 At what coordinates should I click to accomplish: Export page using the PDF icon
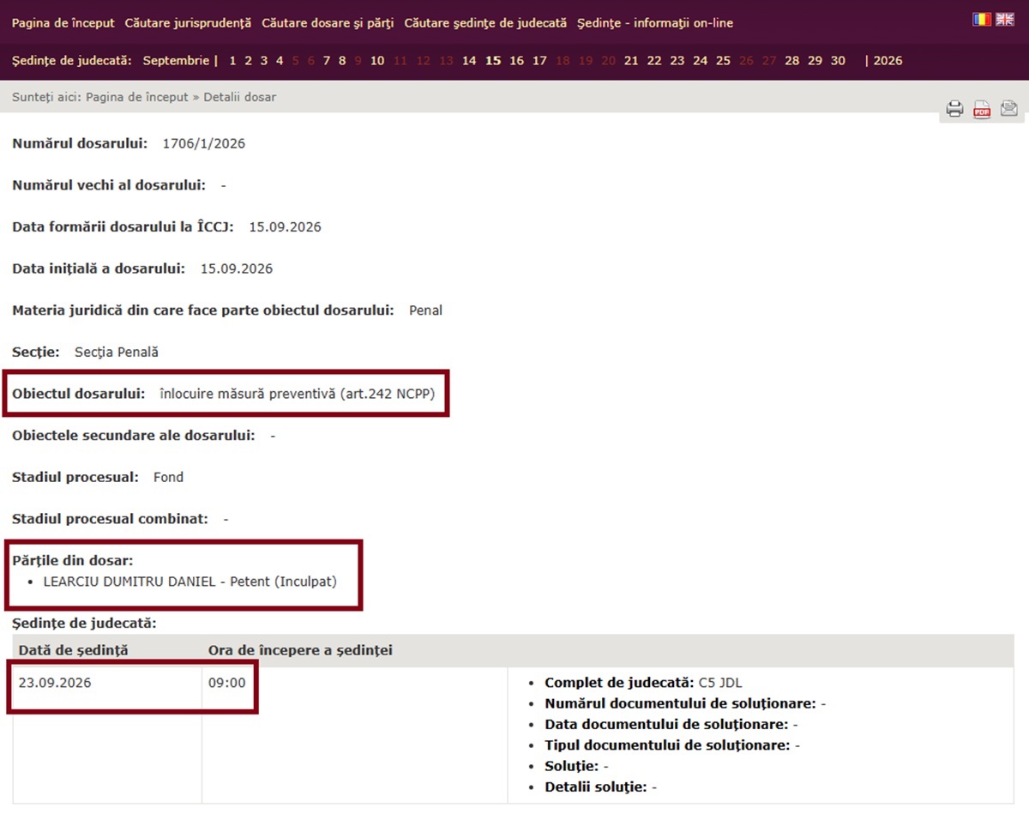coord(982,109)
